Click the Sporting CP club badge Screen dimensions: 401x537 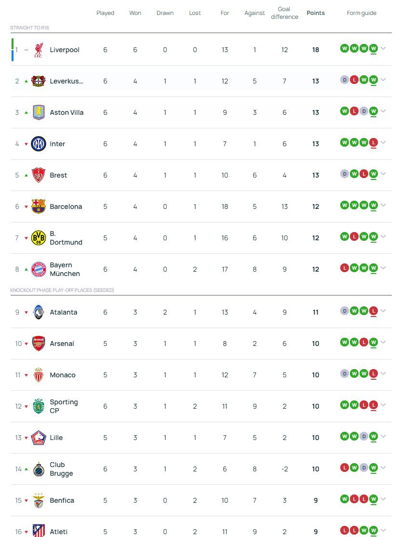(x=39, y=406)
